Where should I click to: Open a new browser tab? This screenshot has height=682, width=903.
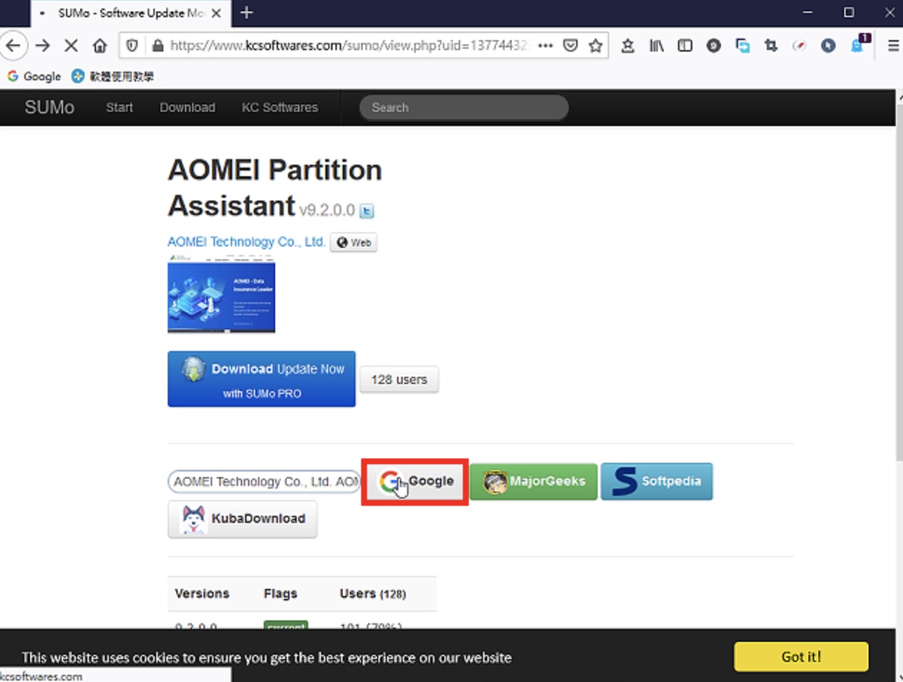pos(247,13)
